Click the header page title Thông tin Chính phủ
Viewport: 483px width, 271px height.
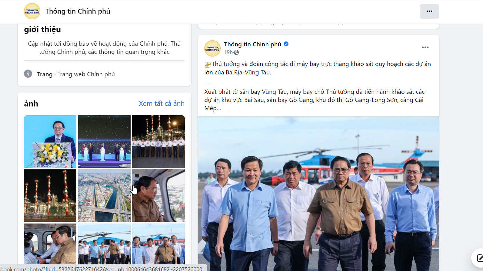(x=78, y=11)
